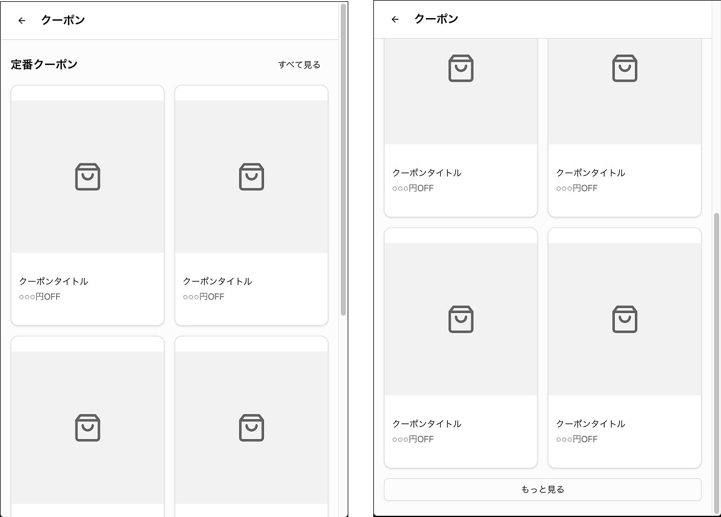Click bag icon in left screen's bottom-right cut-off card

pos(251,427)
